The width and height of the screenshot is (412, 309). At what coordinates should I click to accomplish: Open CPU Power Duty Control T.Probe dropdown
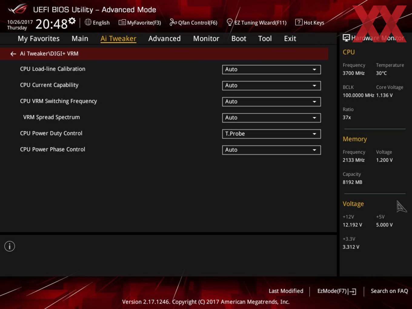pyautogui.click(x=271, y=134)
